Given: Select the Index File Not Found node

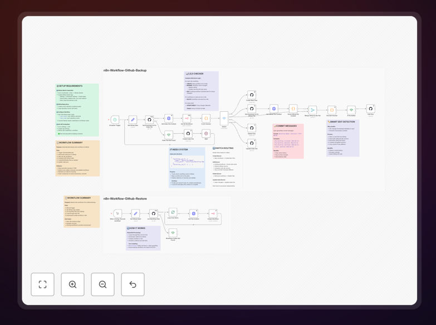Looking at the screenshot, I should tap(169, 135).
